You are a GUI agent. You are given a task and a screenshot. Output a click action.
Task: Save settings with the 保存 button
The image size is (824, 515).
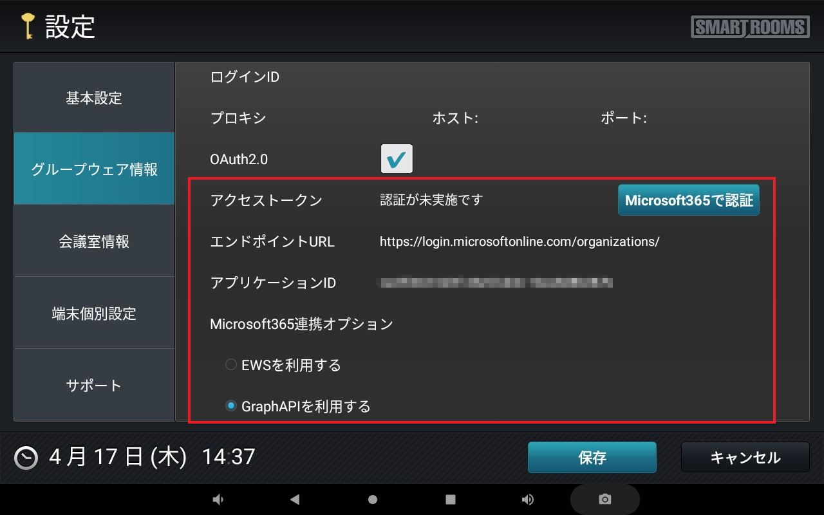(x=592, y=458)
